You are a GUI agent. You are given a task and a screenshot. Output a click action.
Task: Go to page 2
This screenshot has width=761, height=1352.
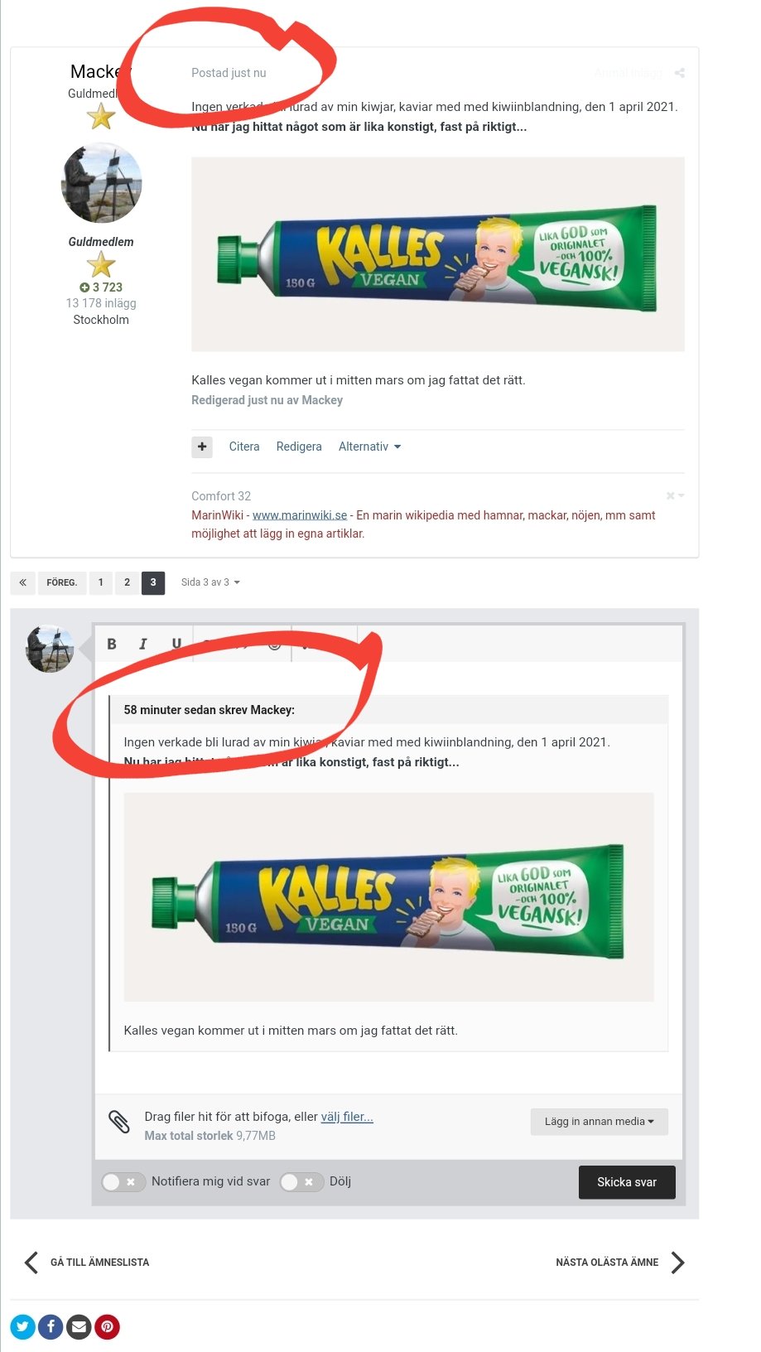point(127,582)
